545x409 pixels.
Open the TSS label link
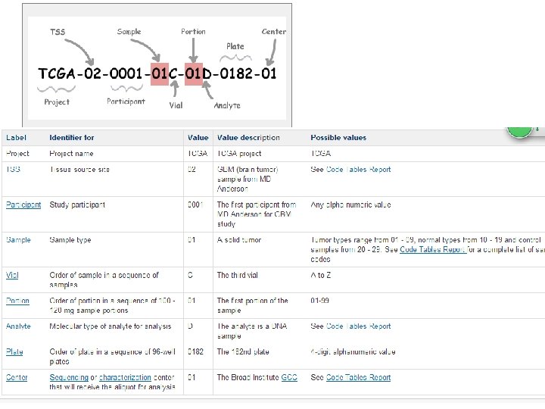point(13,170)
